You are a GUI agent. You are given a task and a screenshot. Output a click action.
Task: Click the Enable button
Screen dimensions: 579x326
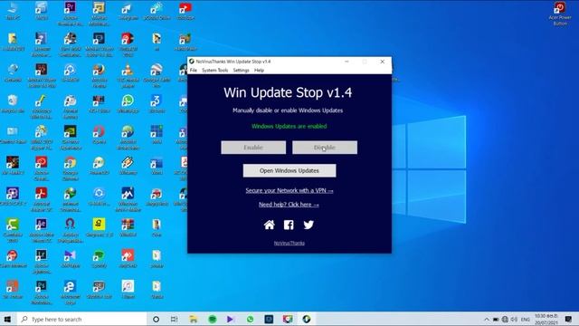(253, 148)
